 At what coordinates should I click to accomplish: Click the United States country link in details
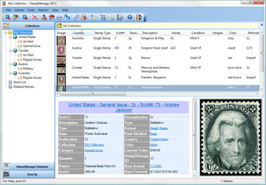click(x=159, y=139)
